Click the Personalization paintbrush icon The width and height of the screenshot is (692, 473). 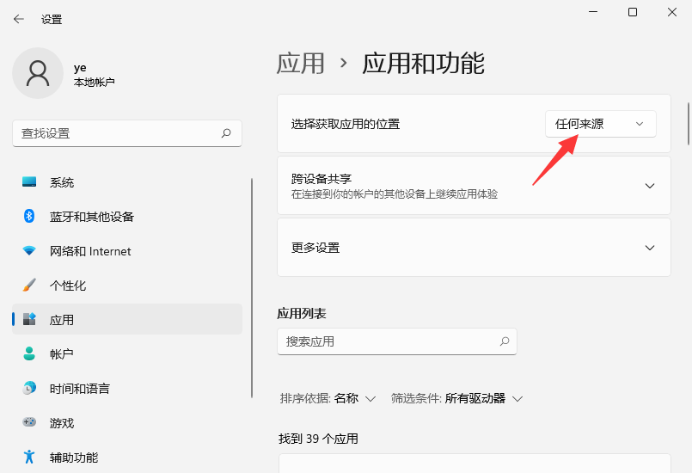[29, 286]
